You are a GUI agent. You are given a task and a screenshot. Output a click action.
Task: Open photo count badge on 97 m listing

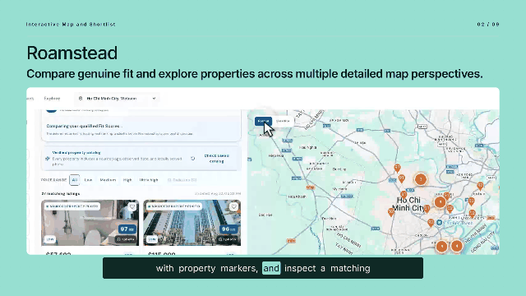(126, 239)
